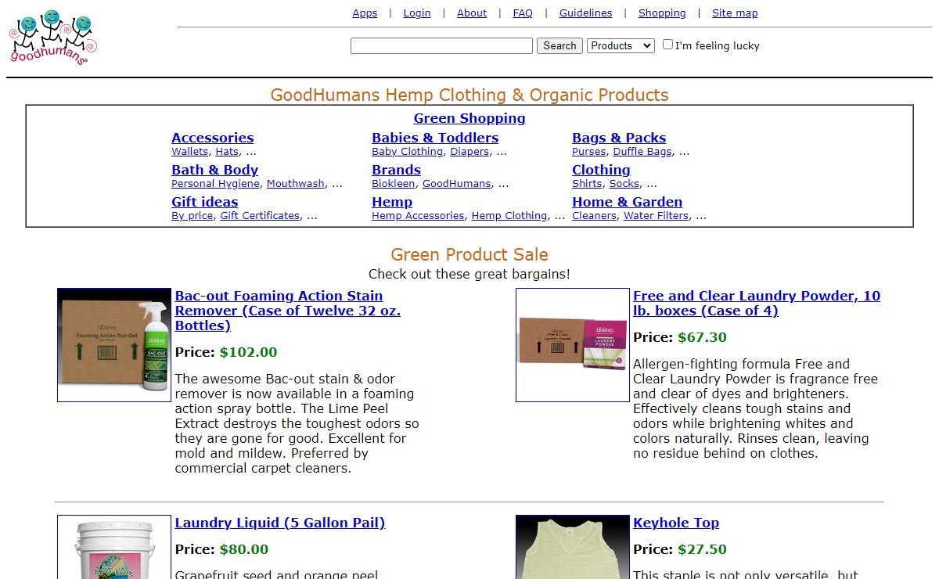Open the Cleaners subcategory
This screenshot has width=939, height=579.
click(x=595, y=216)
